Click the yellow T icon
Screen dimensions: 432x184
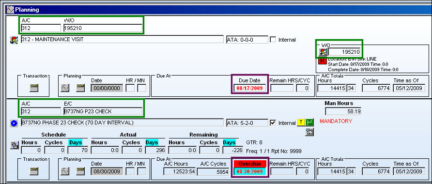[x=301, y=123]
